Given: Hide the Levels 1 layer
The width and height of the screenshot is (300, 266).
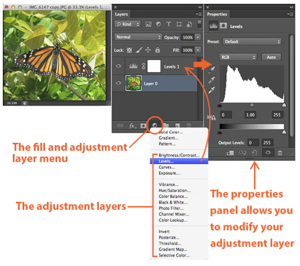Looking at the screenshot, I should pos(119,66).
